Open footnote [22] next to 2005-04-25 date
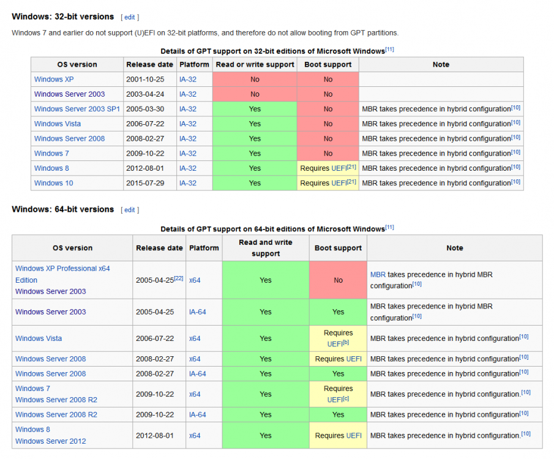 [178, 278]
